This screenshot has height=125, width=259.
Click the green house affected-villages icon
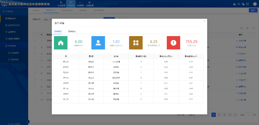(x=61, y=43)
